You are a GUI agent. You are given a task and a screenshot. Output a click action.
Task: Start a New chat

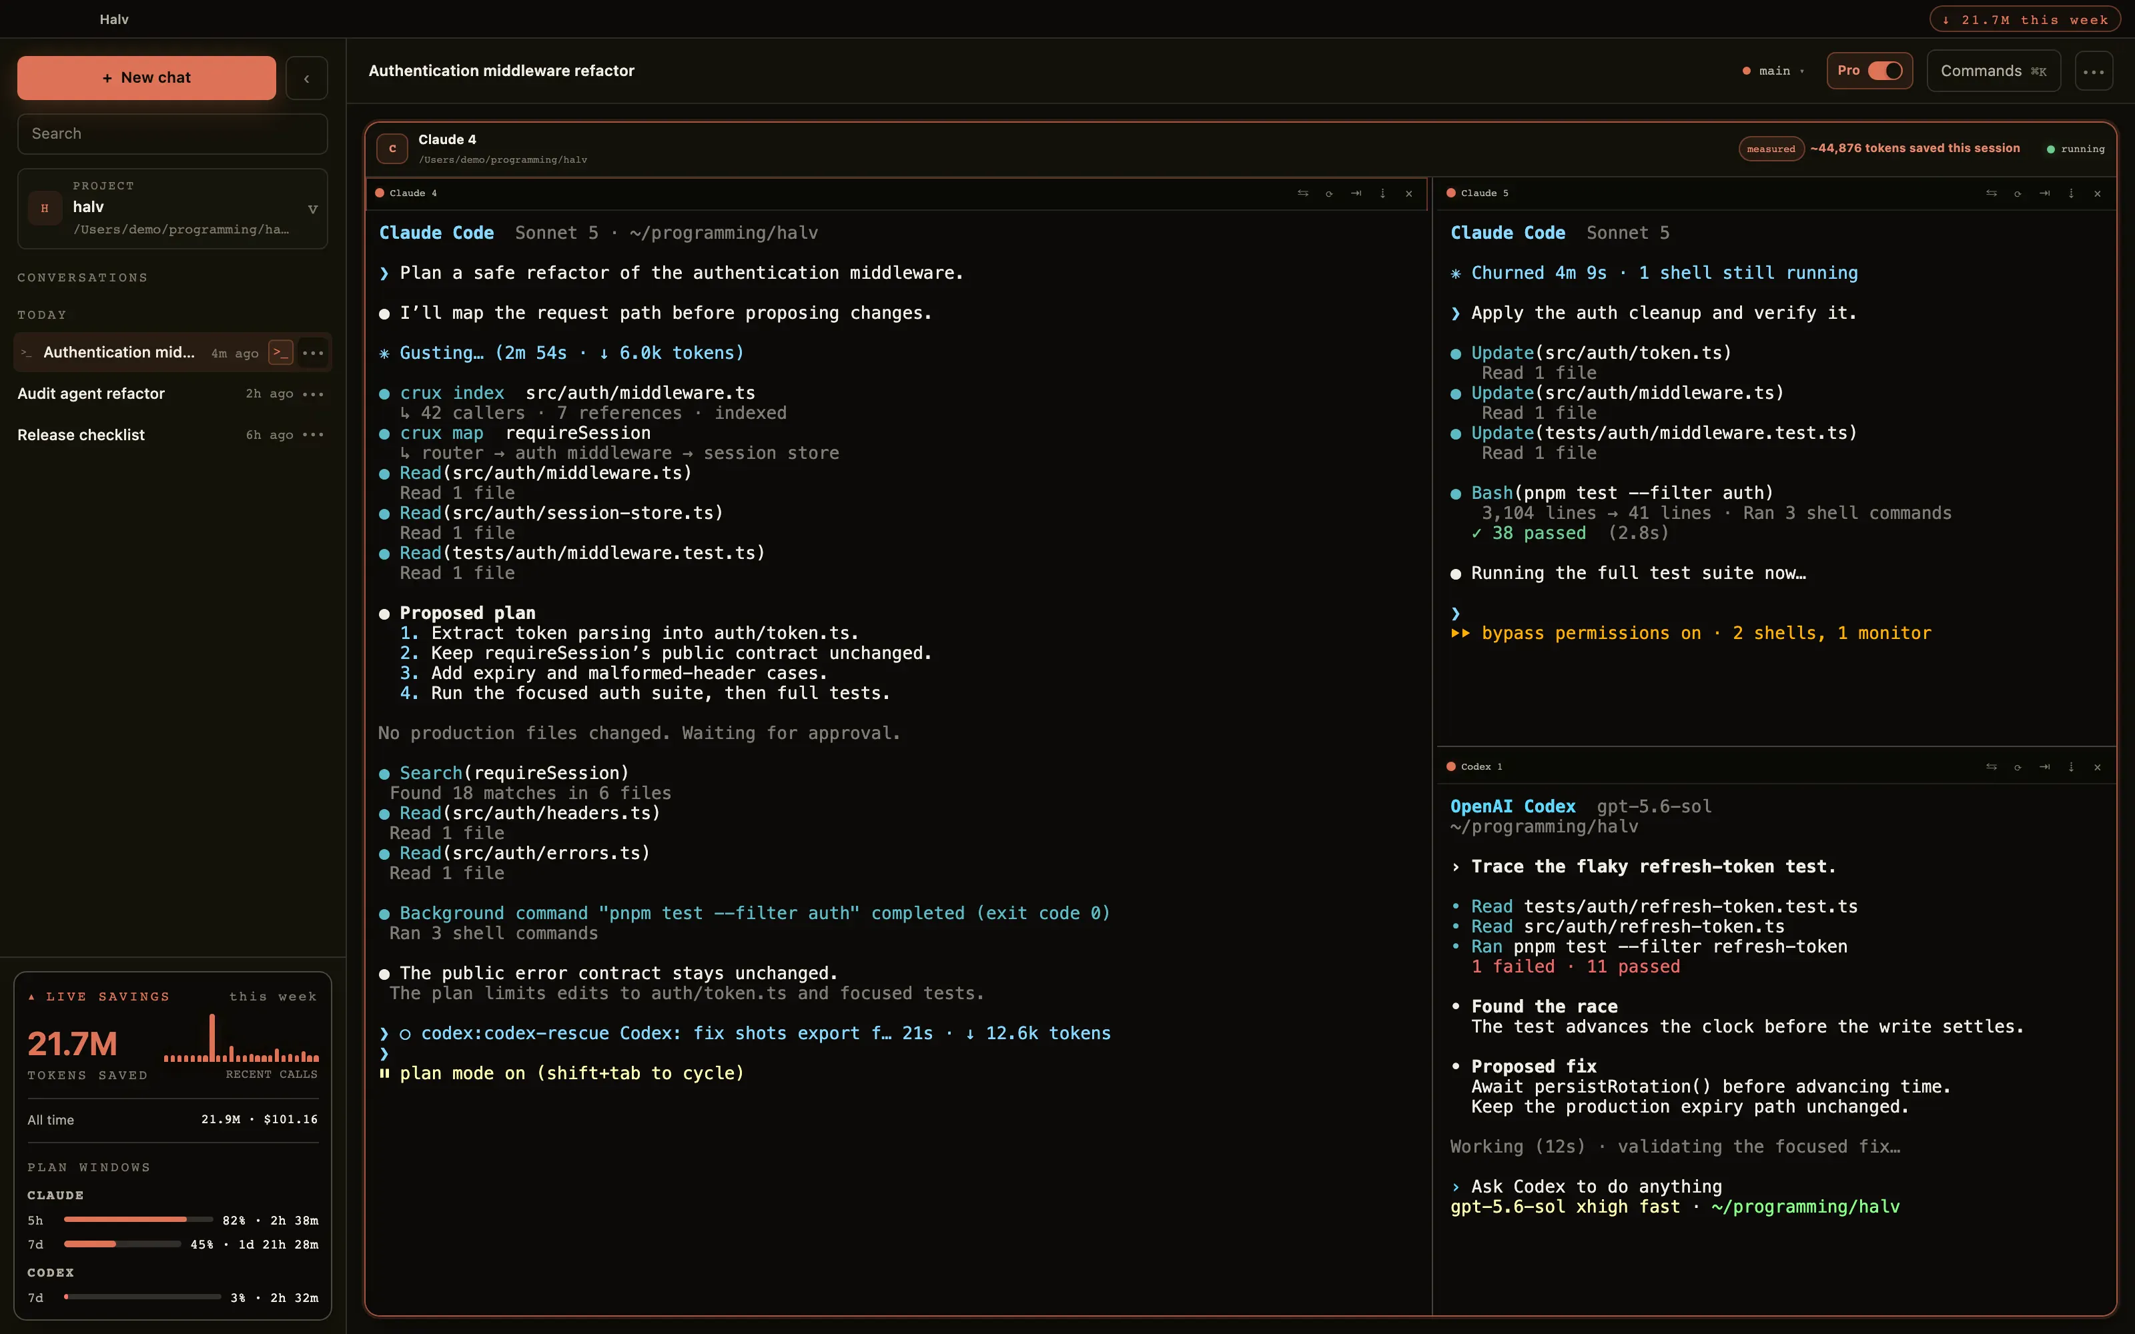147,77
